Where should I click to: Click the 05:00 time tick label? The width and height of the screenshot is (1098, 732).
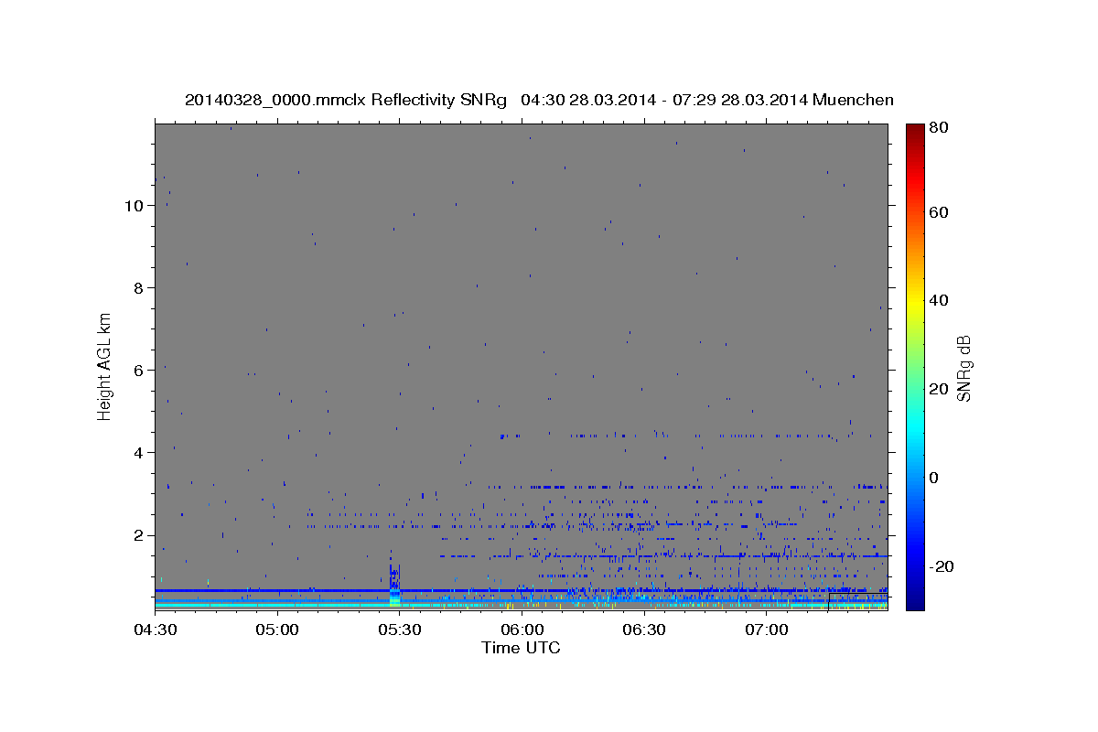click(277, 630)
